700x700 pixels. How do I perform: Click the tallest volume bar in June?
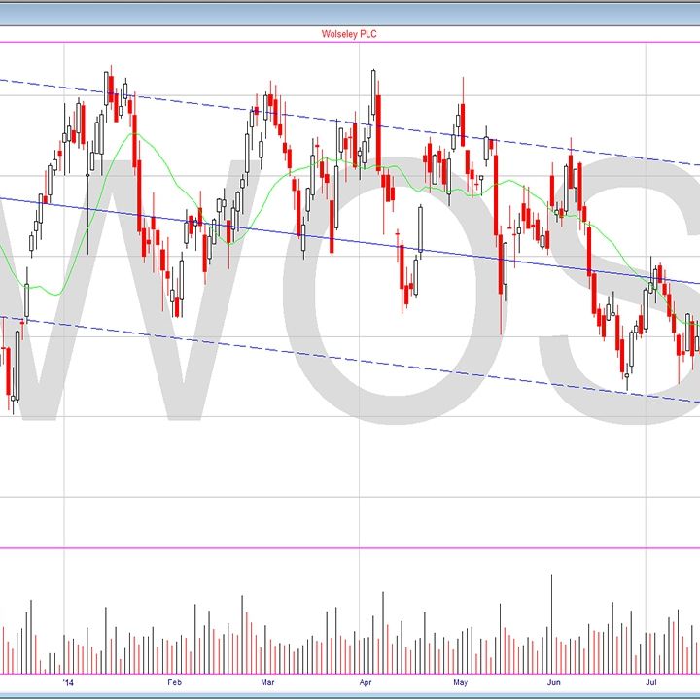pos(552,622)
